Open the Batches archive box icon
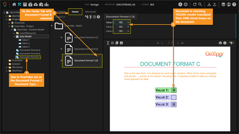This screenshot has width=239, height=134. click(25, 4)
